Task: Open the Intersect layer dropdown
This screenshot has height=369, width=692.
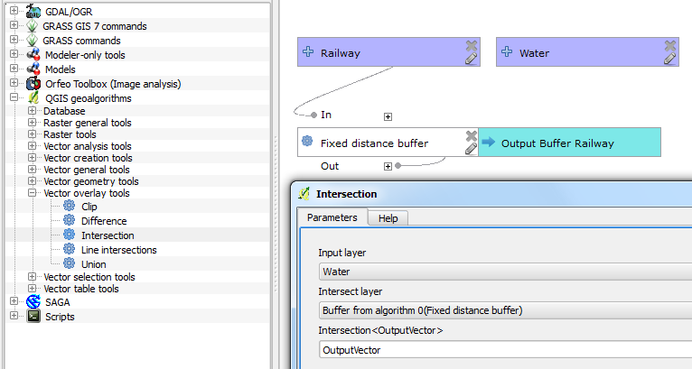Action: [x=505, y=310]
